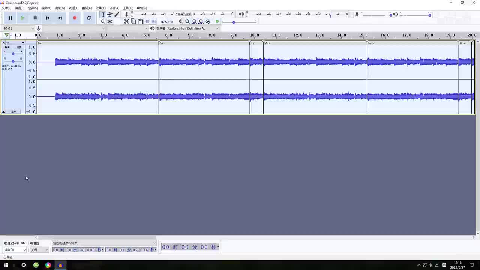This screenshot has height=270, width=480.
Task: Click the 10.0 second mark on ruler
Action: (255, 35)
